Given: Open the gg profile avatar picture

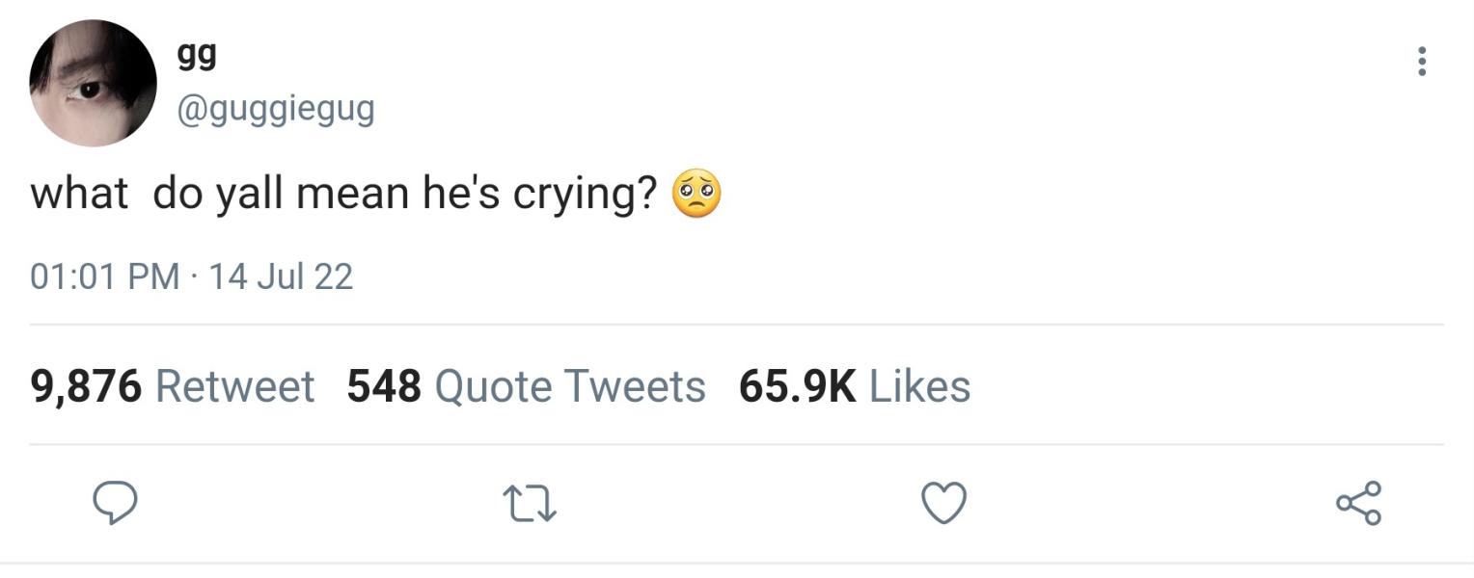Looking at the screenshot, I should click(x=93, y=83).
